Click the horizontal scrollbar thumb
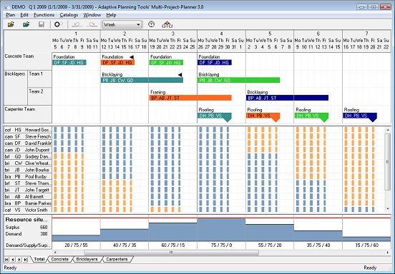395x274 pixels. click(x=171, y=253)
